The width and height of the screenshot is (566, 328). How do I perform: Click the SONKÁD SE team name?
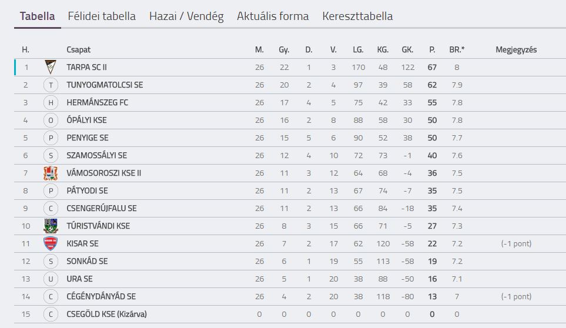[87, 261]
